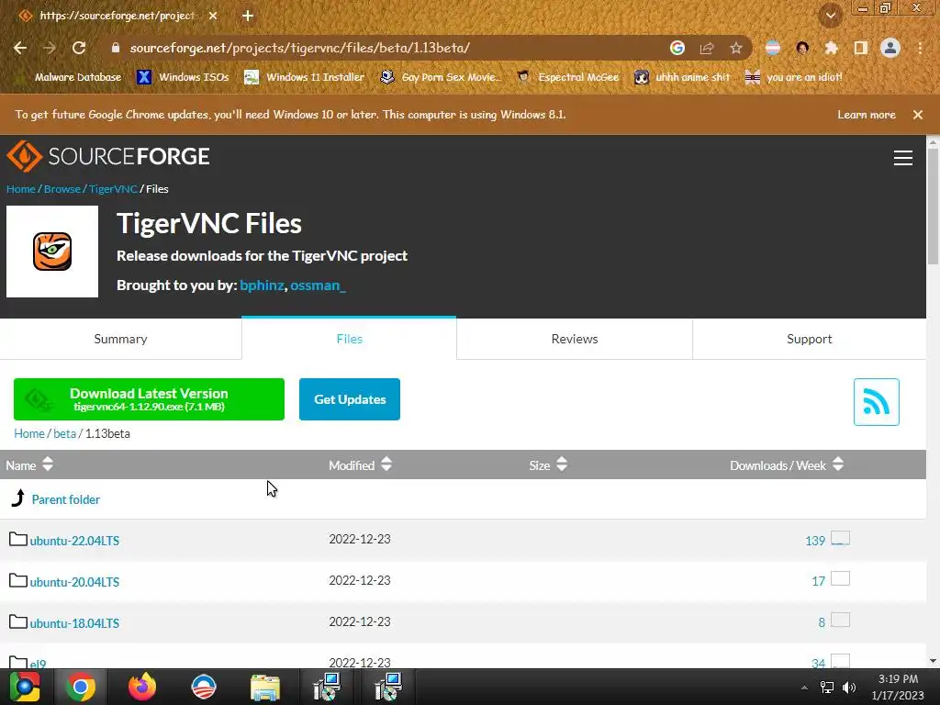Click Learn more in the update banner
The height and width of the screenshot is (705, 940).
coord(867,115)
